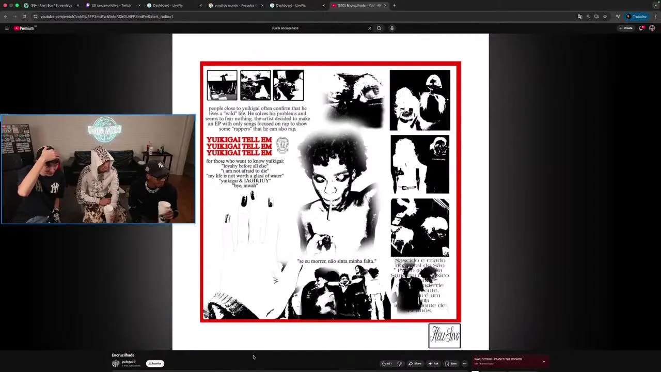Screen dimensions: 661x372
Task: Go to YouTube Premium home logo
Action: 24,28
